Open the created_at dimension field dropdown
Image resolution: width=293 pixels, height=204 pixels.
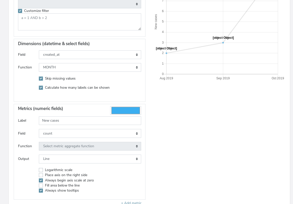[90, 54]
